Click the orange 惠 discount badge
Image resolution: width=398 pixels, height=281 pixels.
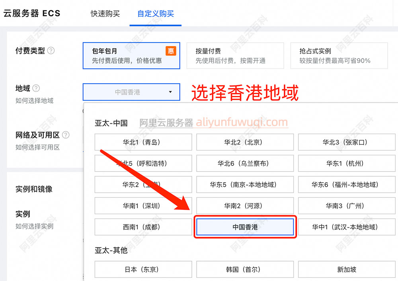click(171, 51)
